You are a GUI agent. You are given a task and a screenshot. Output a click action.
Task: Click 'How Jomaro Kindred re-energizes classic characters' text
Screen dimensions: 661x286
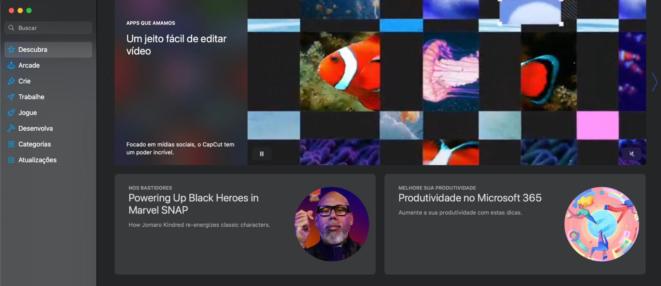[x=199, y=225]
